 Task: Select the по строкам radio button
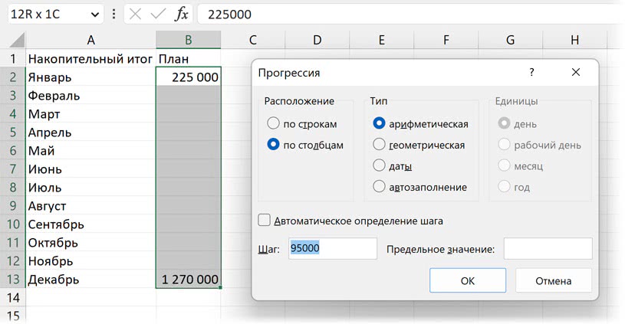tap(273, 123)
